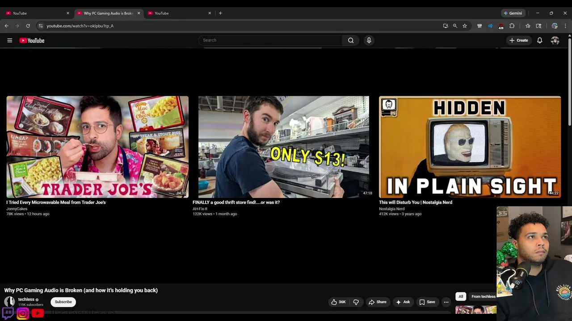Screen dimensions: 572x321
Task: View site information icon in address bar
Action: click(41, 26)
